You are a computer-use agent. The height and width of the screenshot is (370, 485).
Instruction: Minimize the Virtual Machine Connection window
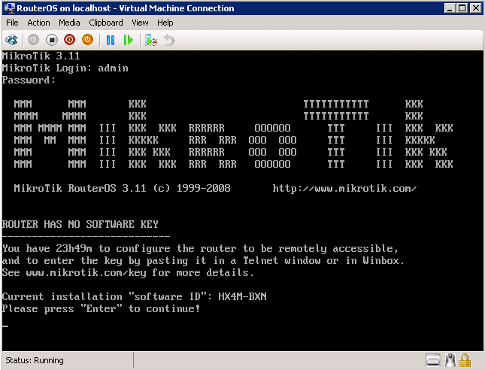click(x=450, y=8)
